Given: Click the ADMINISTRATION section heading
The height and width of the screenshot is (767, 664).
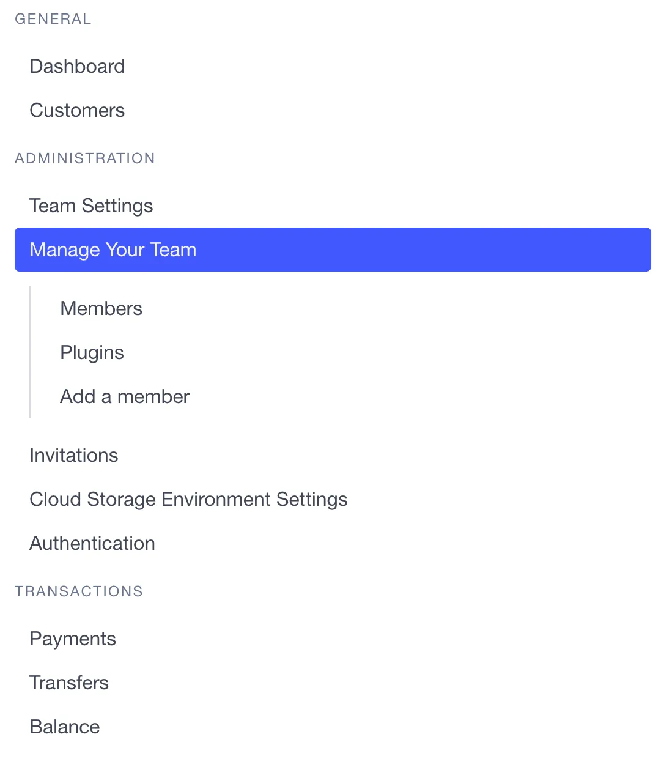Looking at the screenshot, I should click(x=85, y=158).
